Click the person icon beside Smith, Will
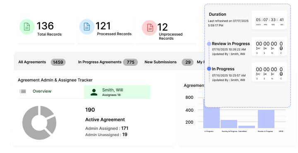 [94, 92]
